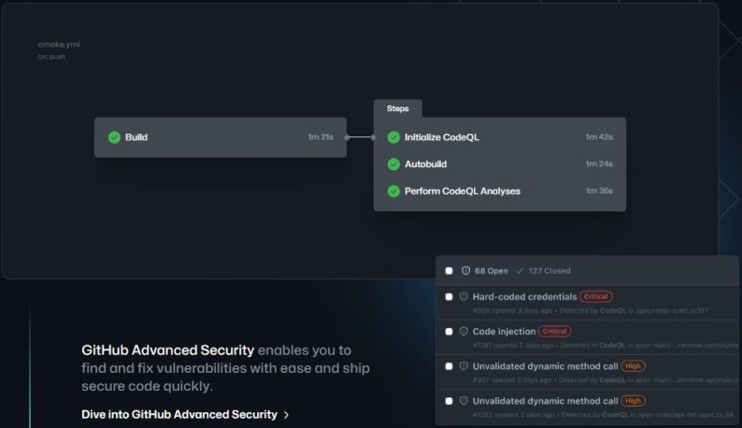
Task: Check the Hard-coded credentials alert checkbox
Action: point(449,296)
